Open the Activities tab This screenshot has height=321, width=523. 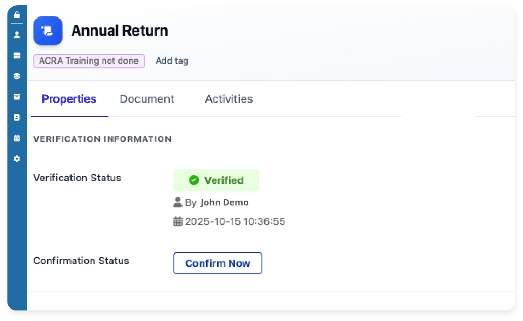[x=228, y=99]
